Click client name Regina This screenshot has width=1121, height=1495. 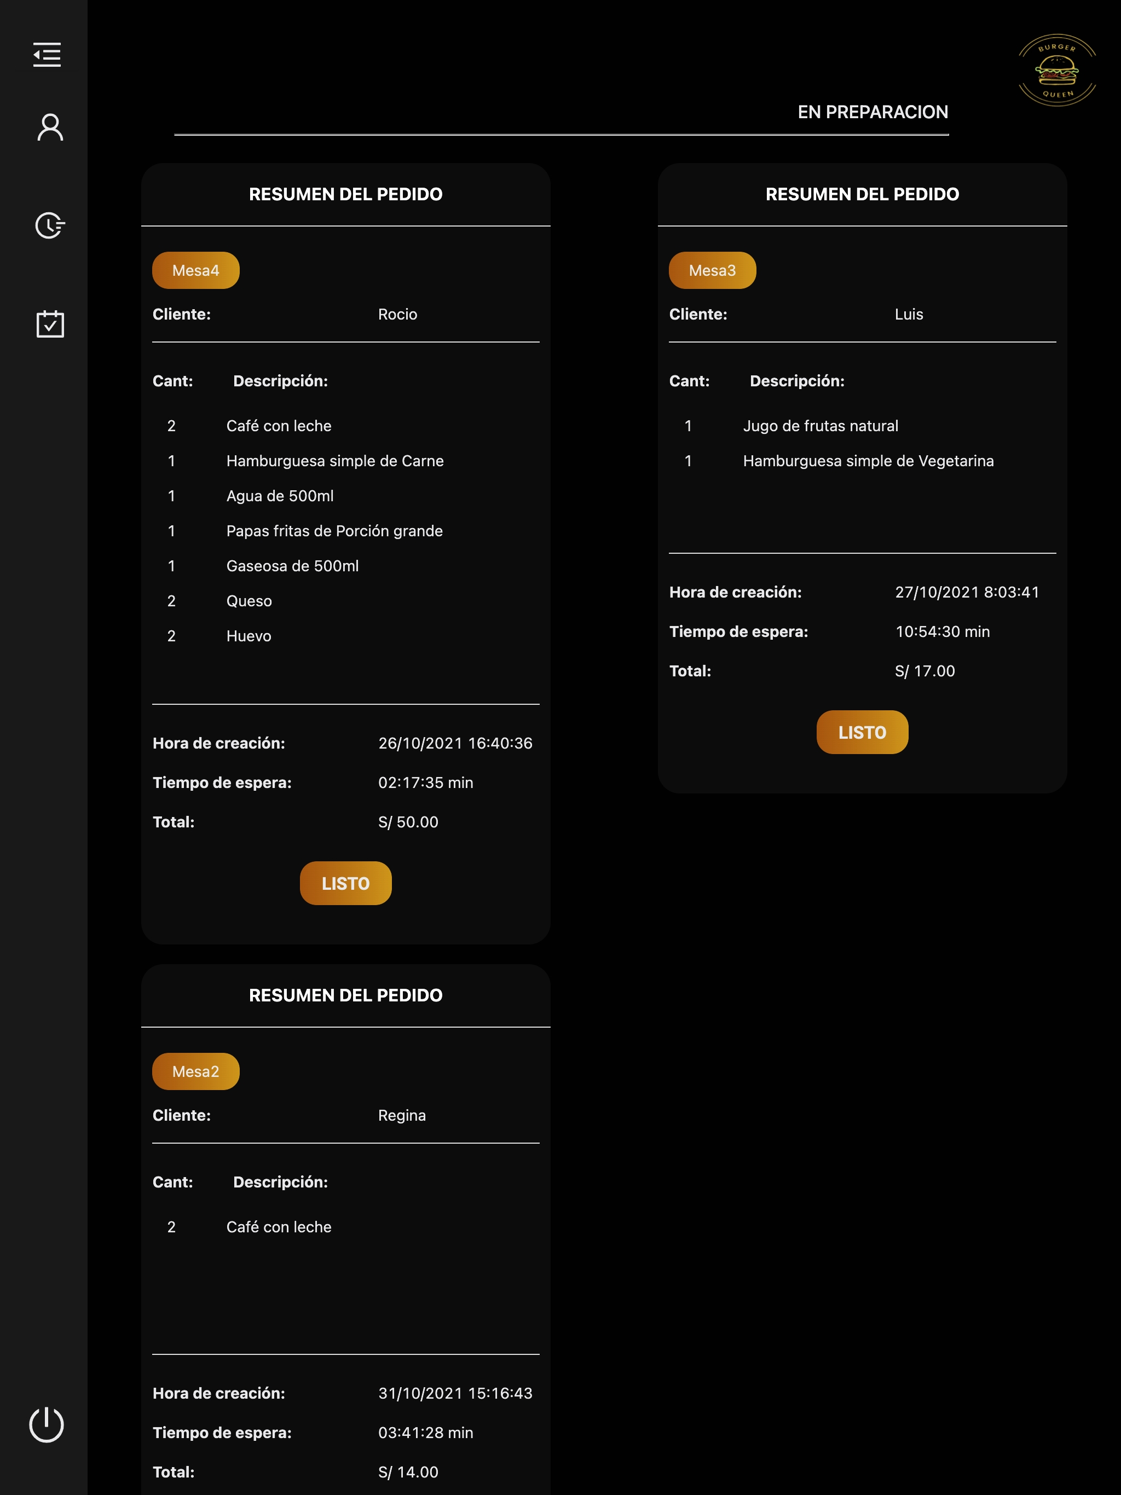[x=402, y=1115]
